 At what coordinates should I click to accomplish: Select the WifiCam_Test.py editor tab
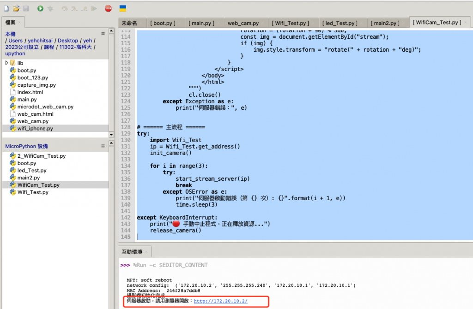pos(437,23)
